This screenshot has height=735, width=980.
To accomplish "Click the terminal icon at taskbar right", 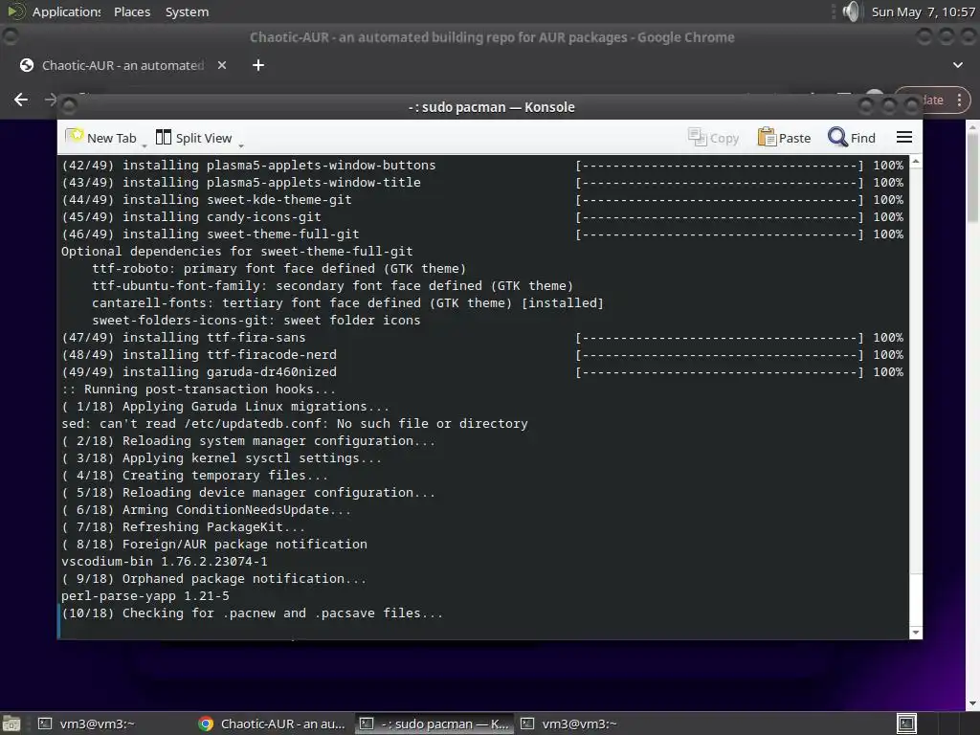I will (906, 724).
